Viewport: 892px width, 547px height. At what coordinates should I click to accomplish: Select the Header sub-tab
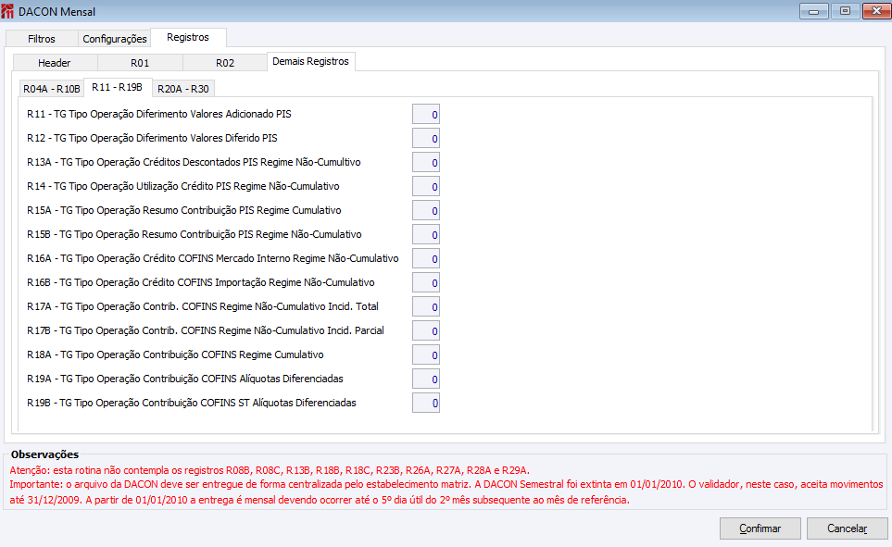(55, 63)
